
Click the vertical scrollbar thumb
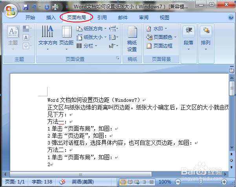(232, 88)
